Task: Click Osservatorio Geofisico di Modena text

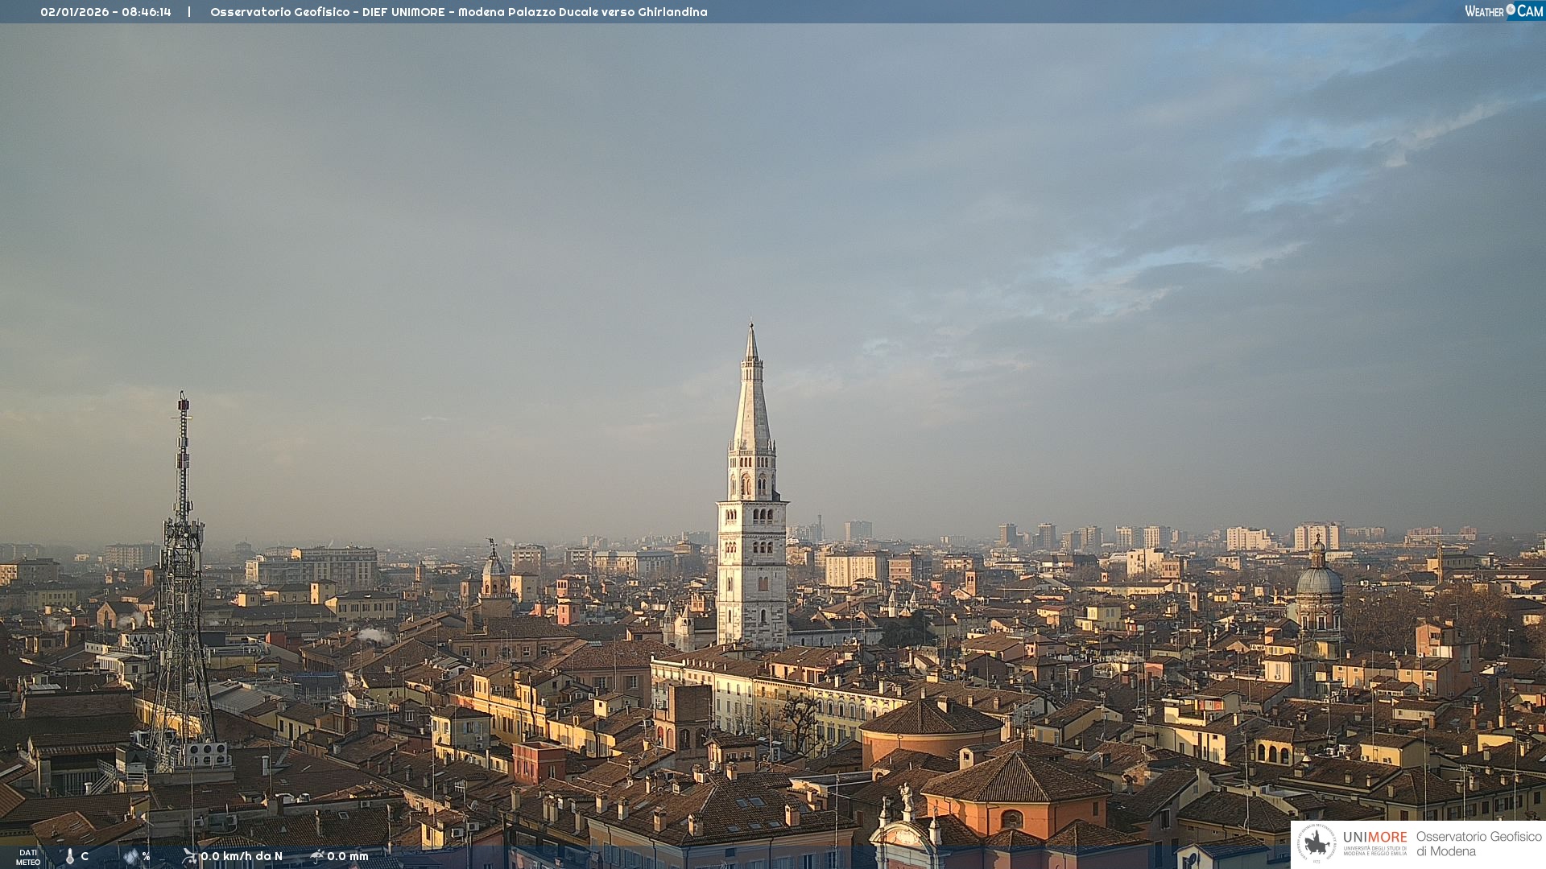Action: point(1478,843)
